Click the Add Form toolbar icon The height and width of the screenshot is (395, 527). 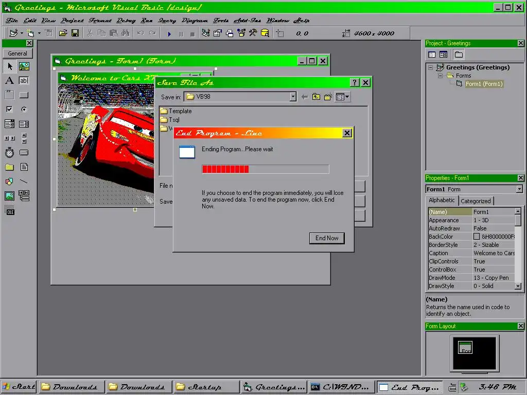30,33
